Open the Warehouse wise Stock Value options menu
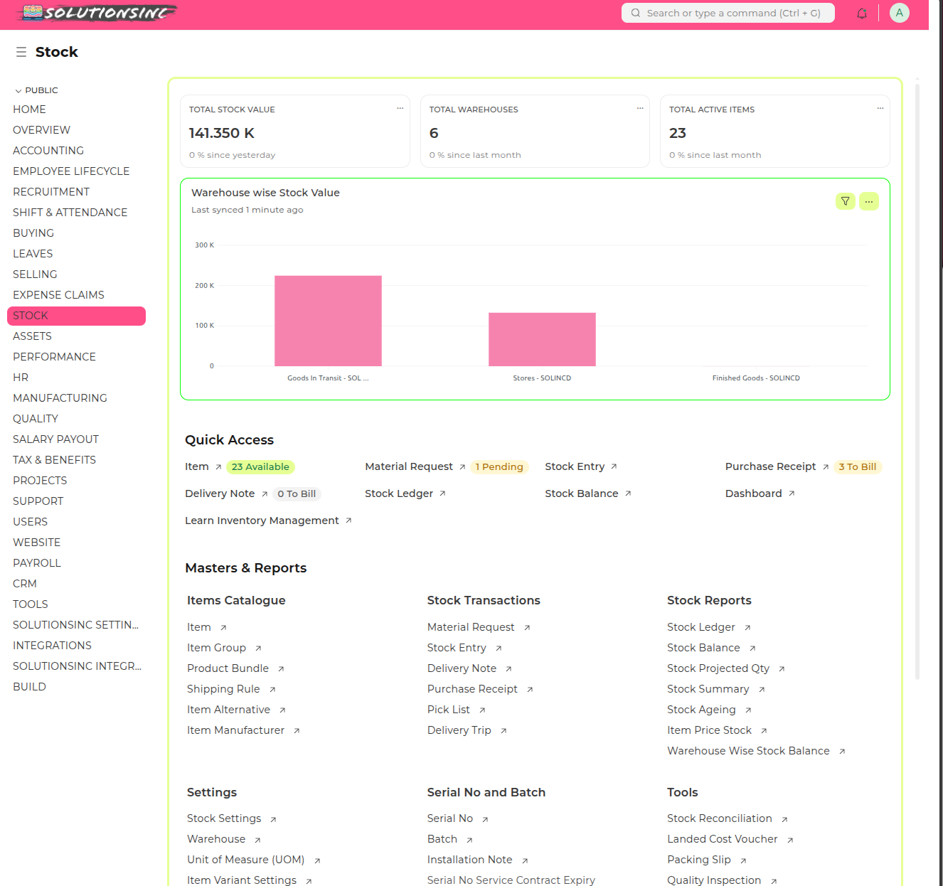The image size is (943, 886). (869, 201)
